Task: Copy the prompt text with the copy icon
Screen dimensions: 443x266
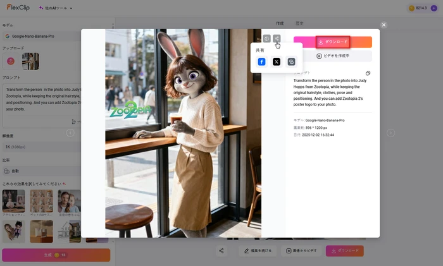Action: point(368,73)
